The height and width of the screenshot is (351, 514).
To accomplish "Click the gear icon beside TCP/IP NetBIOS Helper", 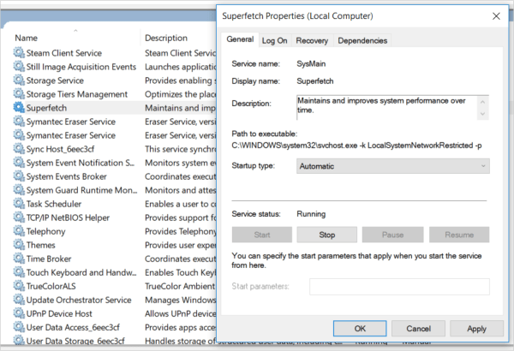I will coord(19,217).
